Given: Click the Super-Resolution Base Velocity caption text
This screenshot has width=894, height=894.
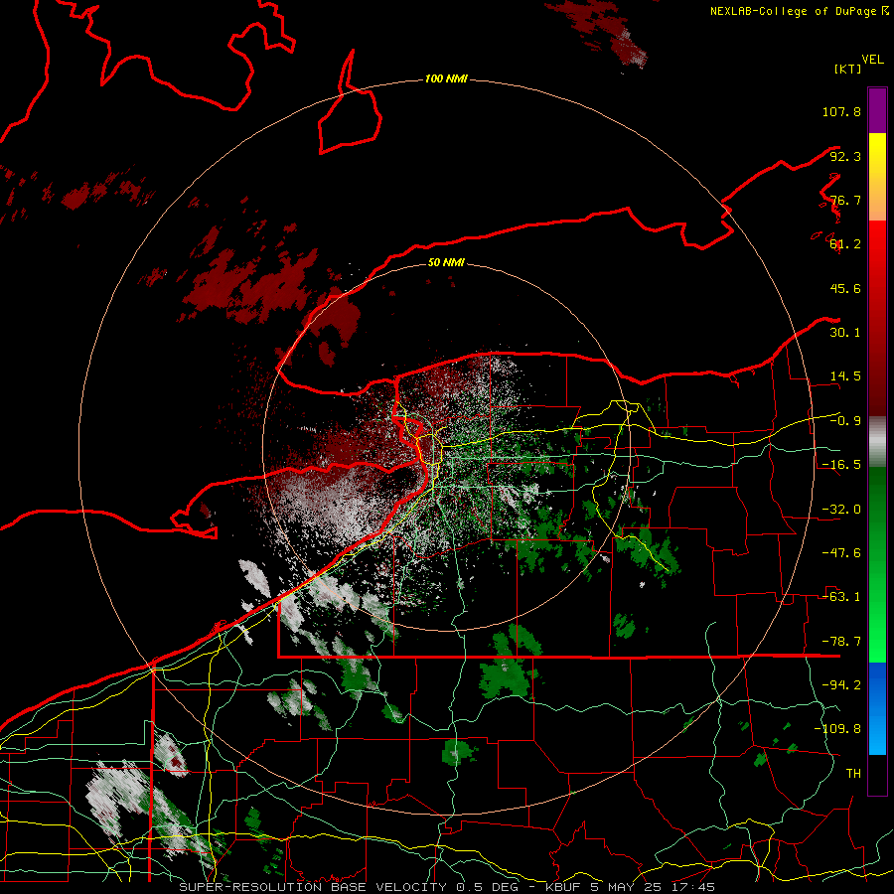Looking at the screenshot, I should [x=447, y=887].
